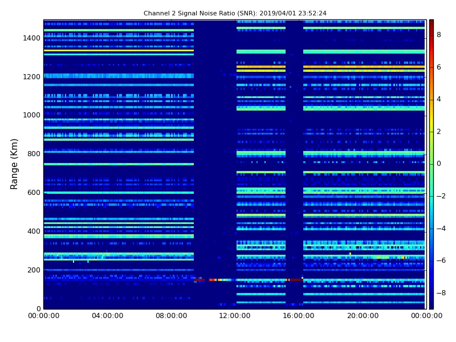Click the colorbar tick label '−6'
The height and width of the screenshot is (342, 456).
coord(441,260)
